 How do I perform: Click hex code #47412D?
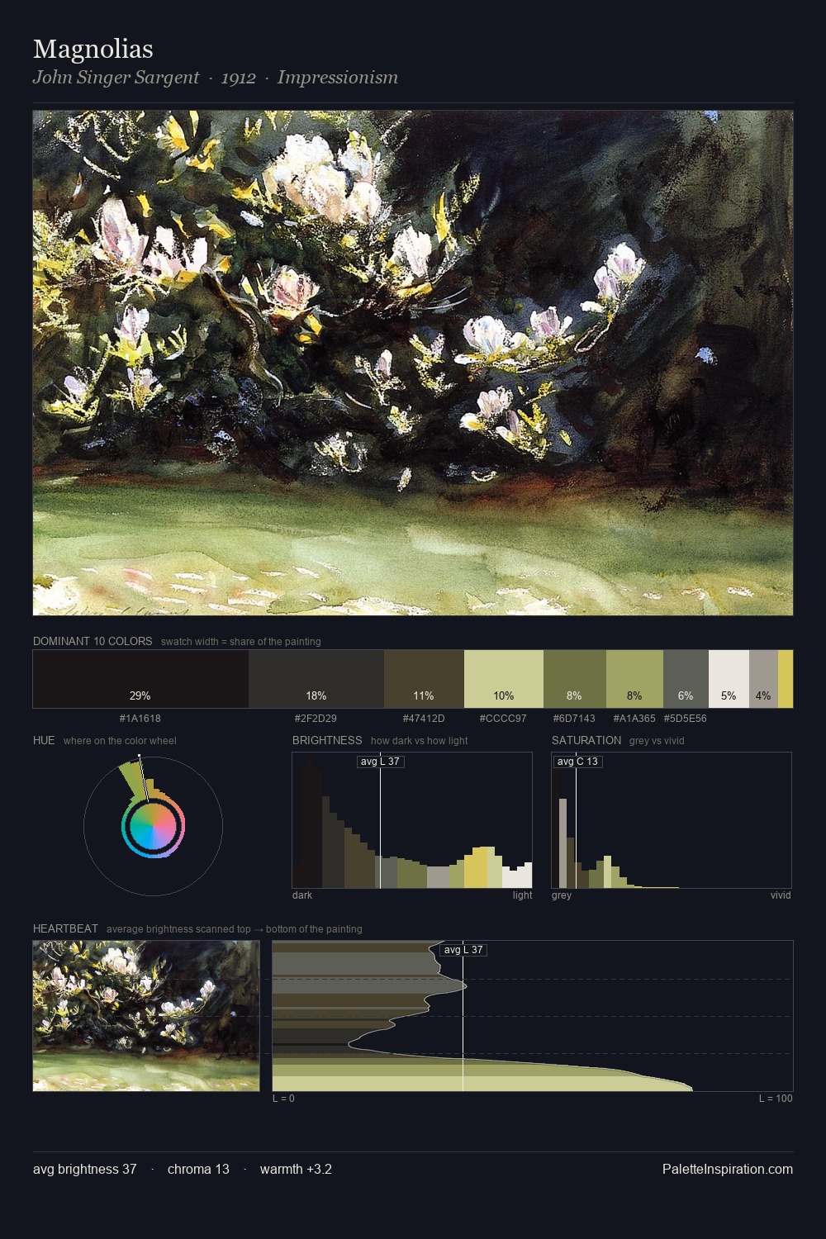click(424, 719)
